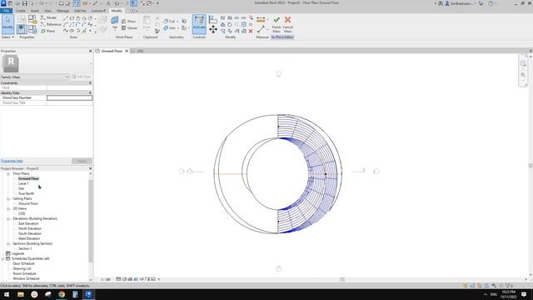533x300 pixels.
Task: Toggle Activate dimensions controls
Action: pos(199,24)
